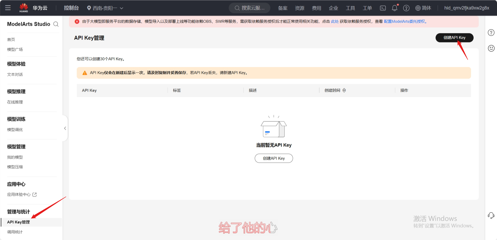
Task: Click the help question mark in top bar
Action: [406, 8]
